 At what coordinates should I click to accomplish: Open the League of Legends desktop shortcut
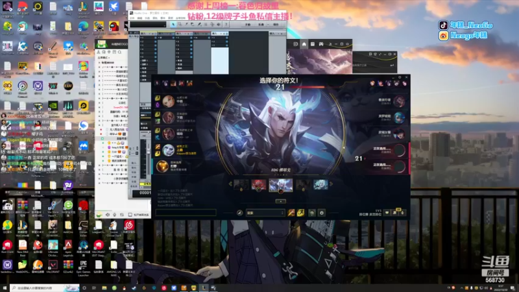coord(83,8)
